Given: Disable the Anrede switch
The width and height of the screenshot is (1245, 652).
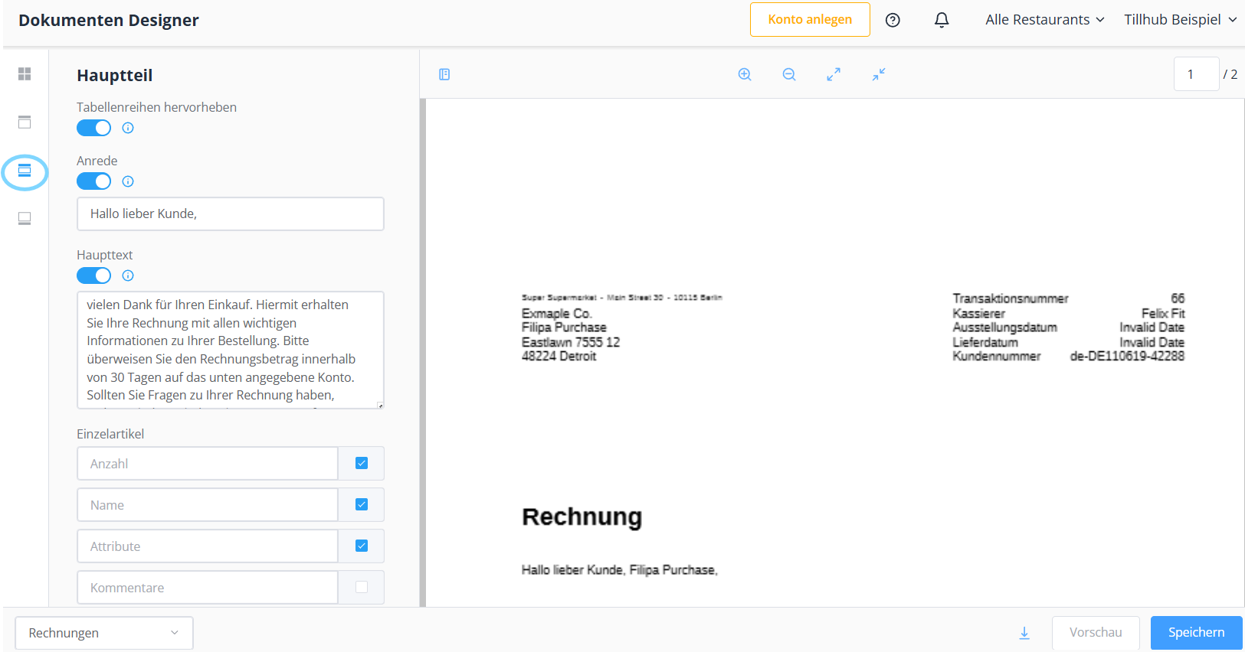Looking at the screenshot, I should tap(93, 181).
